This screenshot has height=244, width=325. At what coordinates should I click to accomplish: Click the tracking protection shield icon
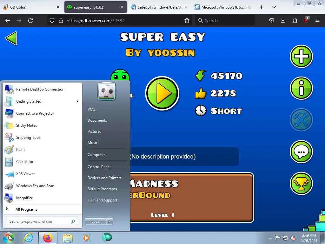click(x=52, y=21)
